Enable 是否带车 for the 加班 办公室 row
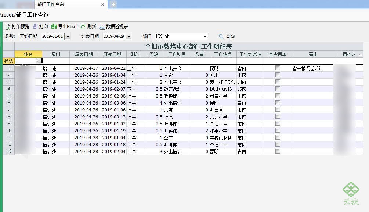 click(278, 110)
